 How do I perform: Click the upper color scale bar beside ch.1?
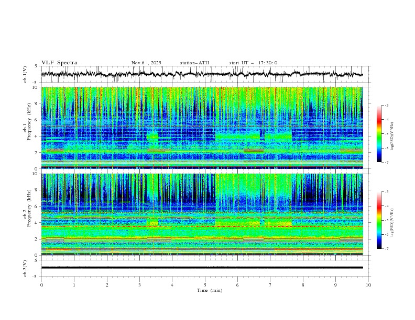(379, 134)
